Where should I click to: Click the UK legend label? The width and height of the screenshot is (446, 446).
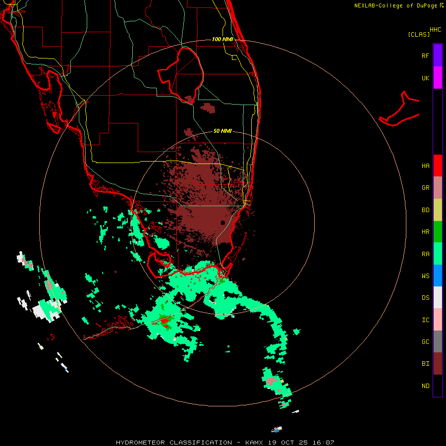click(425, 78)
